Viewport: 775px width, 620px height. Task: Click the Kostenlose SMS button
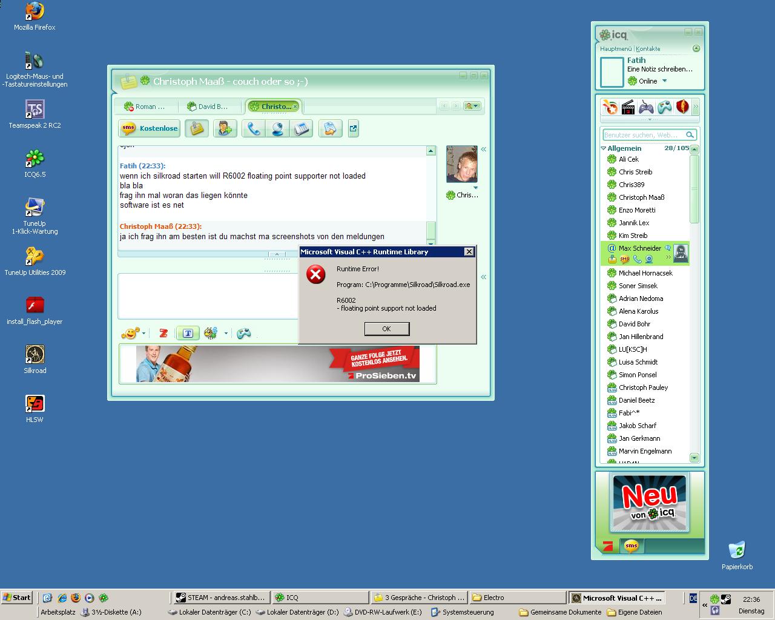(x=150, y=128)
